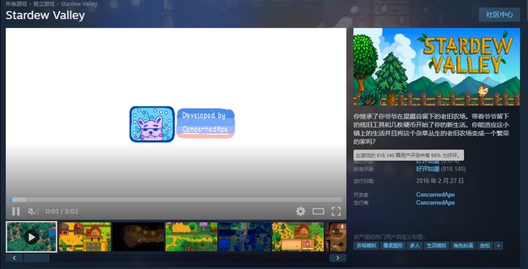Click the thumbnail strip scrollbar handle
Screen dimensions: 528x269
click(37, 258)
